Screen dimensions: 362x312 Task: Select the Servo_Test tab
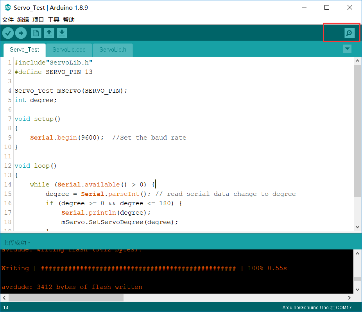pos(25,50)
